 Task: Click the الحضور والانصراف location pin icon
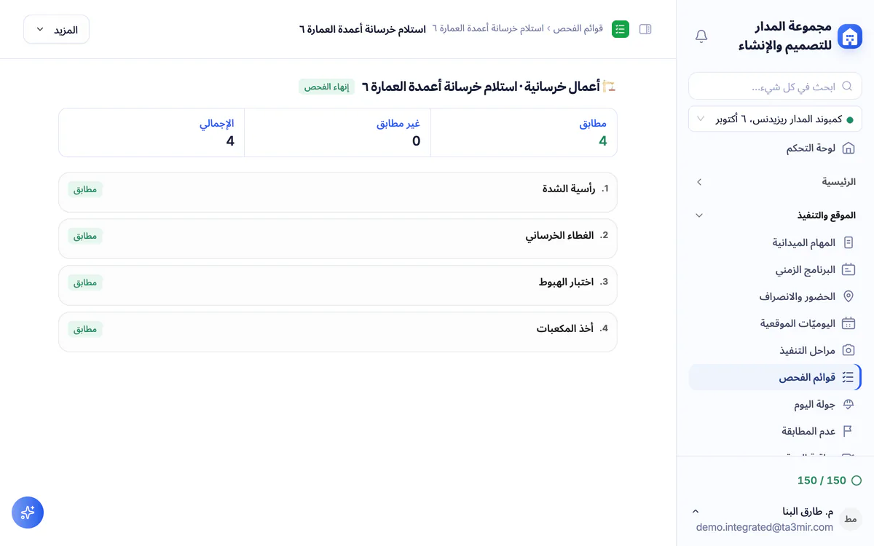click(x=849, y=296)
